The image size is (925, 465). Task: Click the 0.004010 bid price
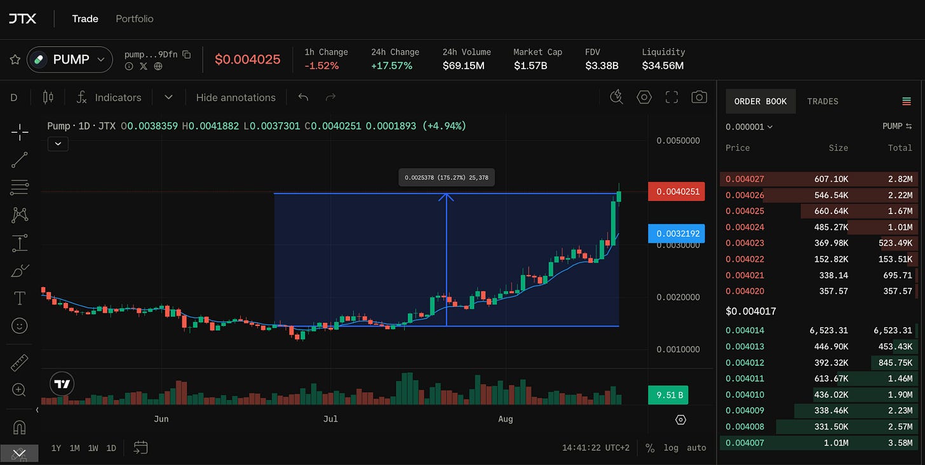click(x=745, y=394)
